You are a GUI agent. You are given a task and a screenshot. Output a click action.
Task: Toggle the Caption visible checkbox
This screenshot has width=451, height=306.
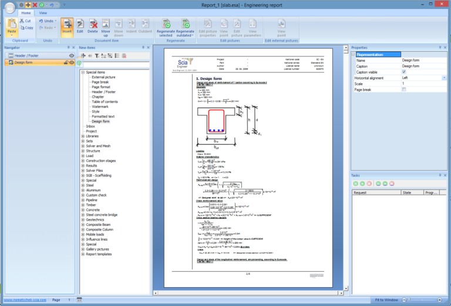coord(403,72)
